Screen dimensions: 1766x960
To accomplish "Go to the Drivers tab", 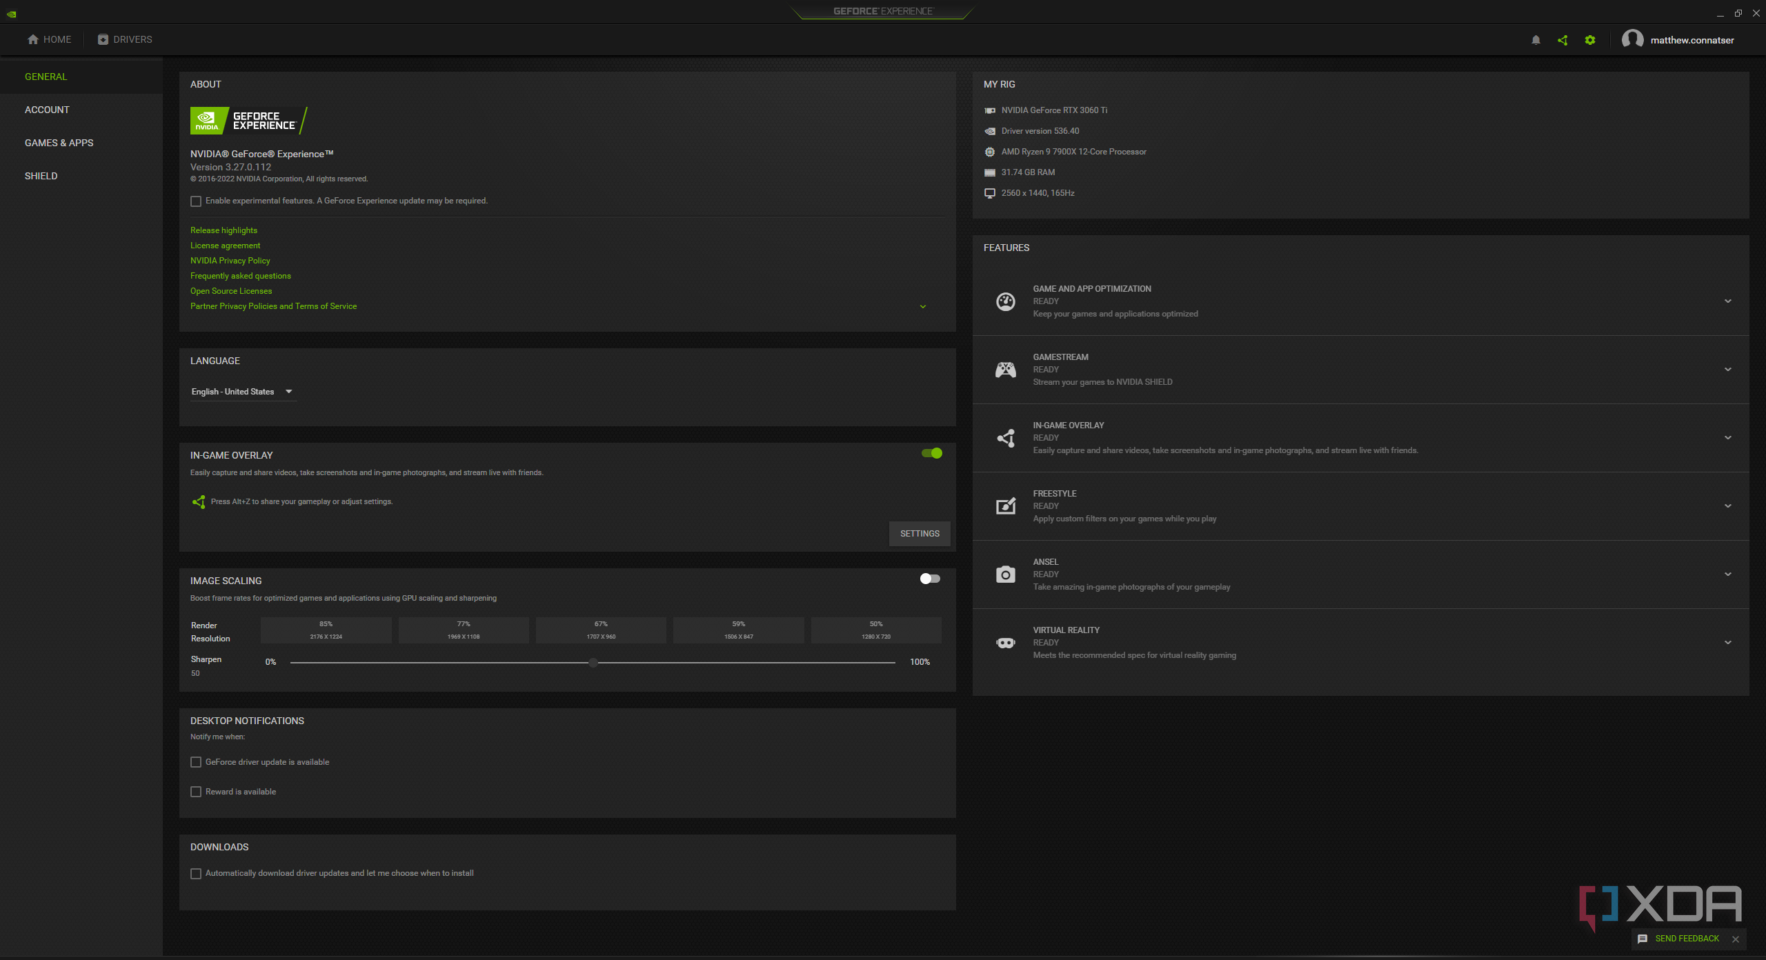I will click(125, 39).
